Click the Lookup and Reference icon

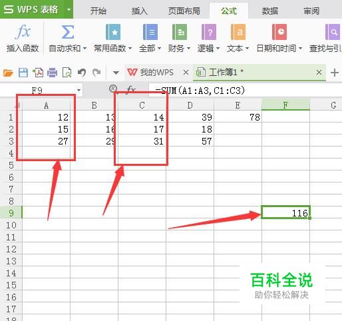(333, 32)
